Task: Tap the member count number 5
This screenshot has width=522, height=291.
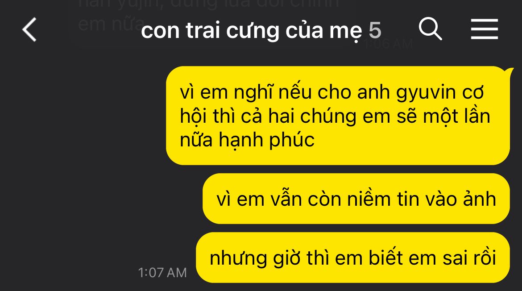Action: (375, 30)
